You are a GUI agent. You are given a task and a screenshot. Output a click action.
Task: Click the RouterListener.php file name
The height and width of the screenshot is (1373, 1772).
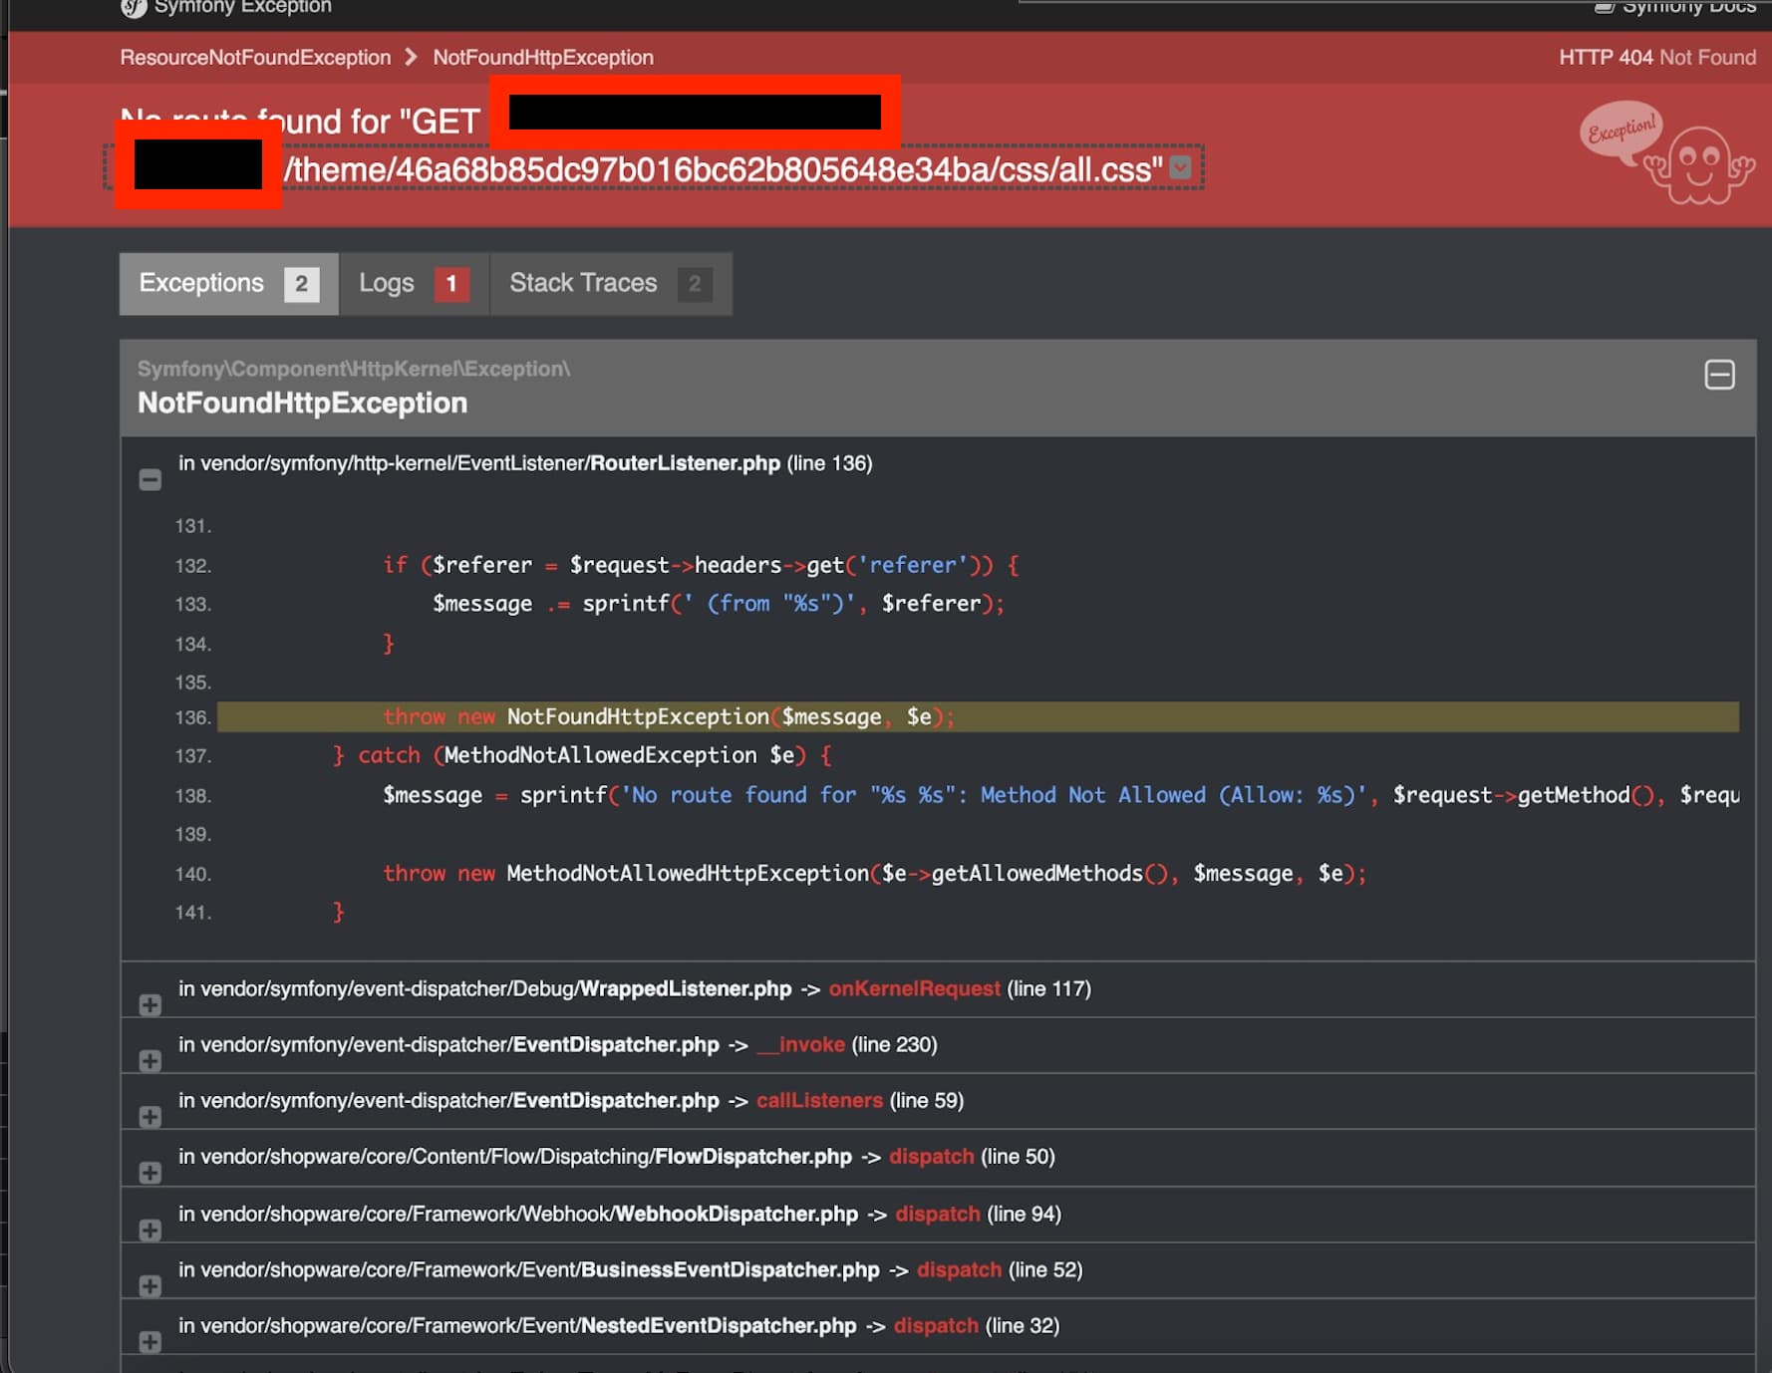coord(685,463)
